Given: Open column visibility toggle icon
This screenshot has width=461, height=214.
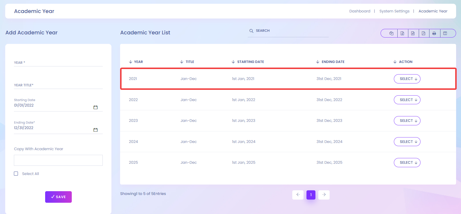Looking at the screenshot, I should [x=445, y=33].
